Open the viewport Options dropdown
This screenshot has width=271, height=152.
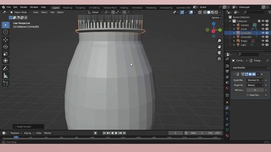coord(216,18)
